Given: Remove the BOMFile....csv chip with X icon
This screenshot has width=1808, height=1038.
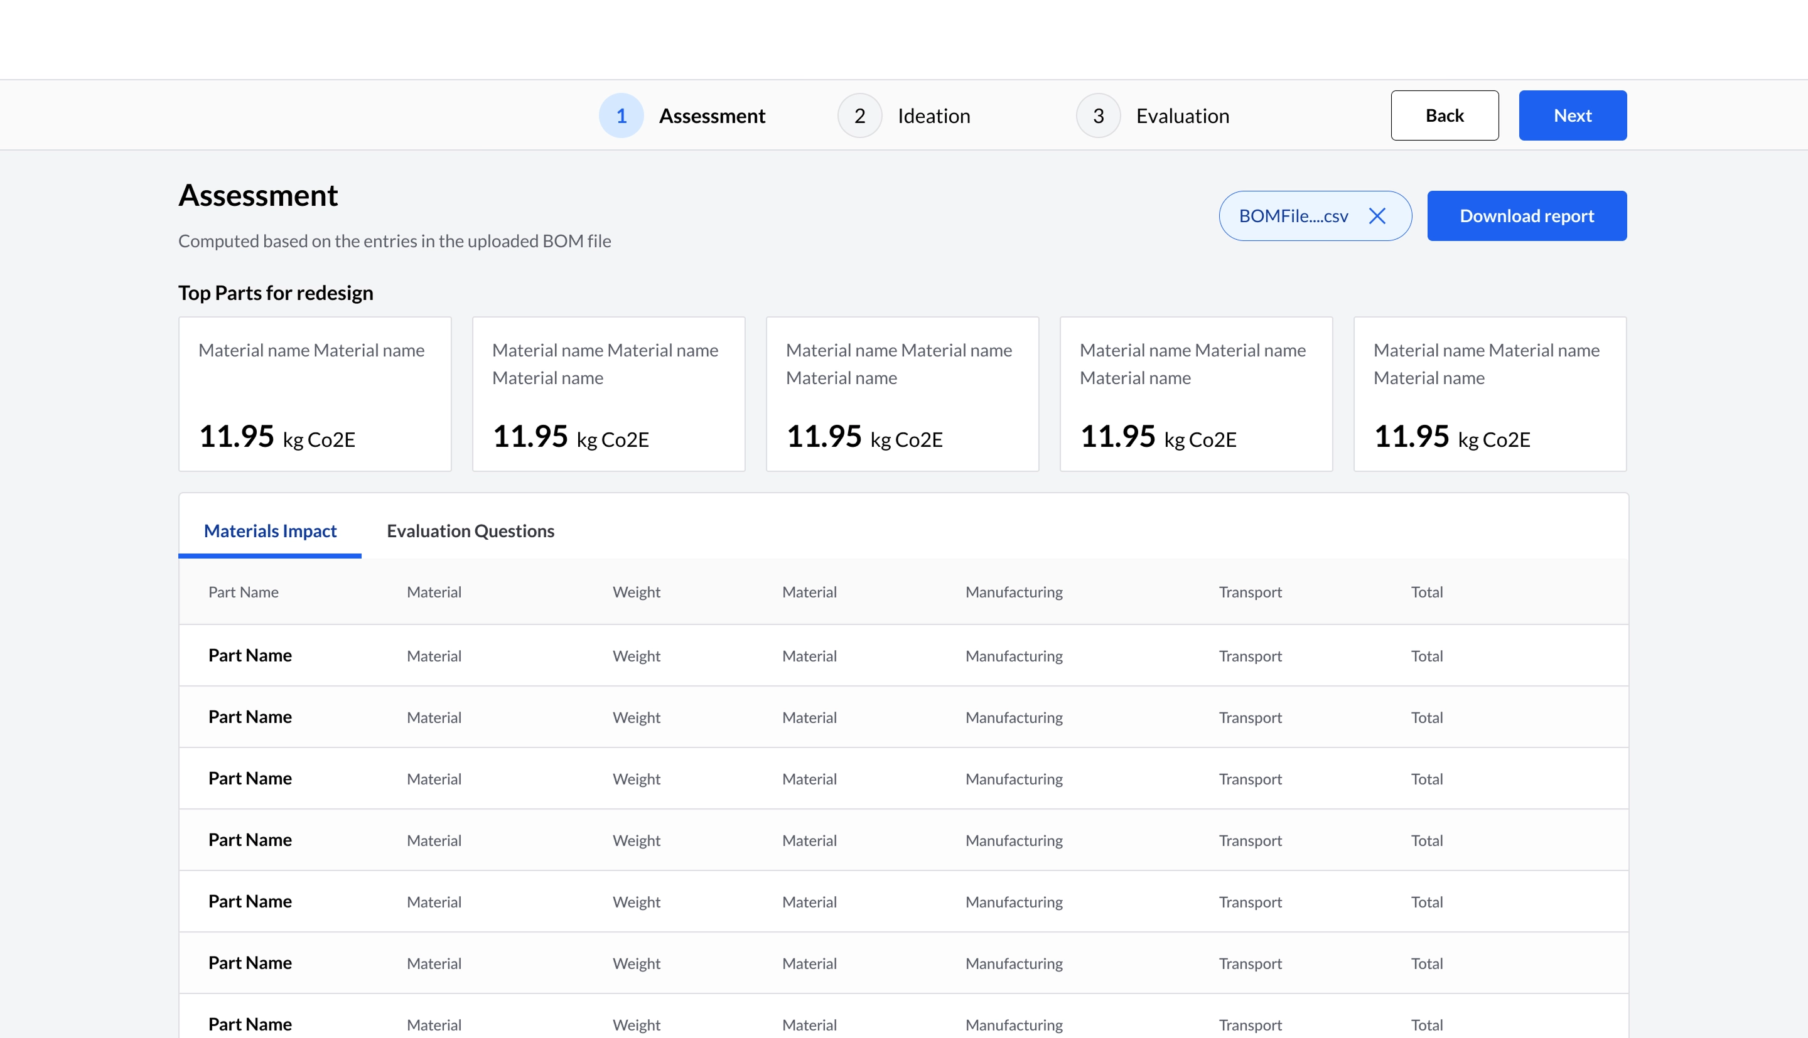Looking at the screenshot, I should [x=1377, y=216].
